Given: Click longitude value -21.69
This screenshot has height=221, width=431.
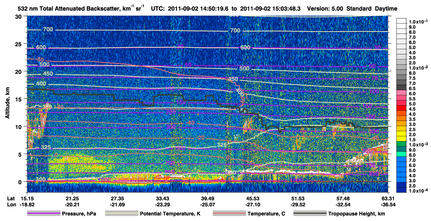Looking at the screenshot, I should (x=117, y=204).
